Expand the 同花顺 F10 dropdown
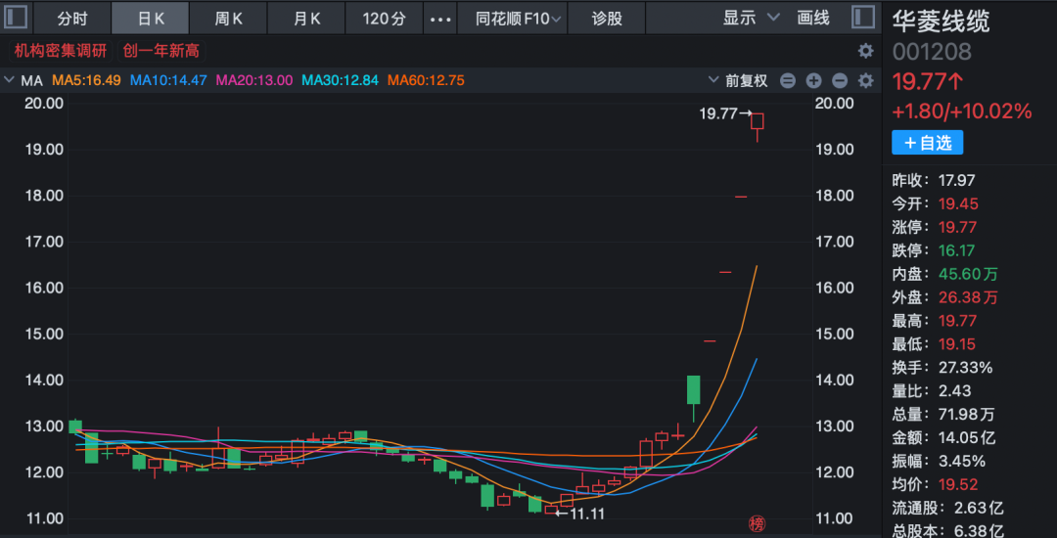The width and height of the screenshot is (1057, 538). 520,19
